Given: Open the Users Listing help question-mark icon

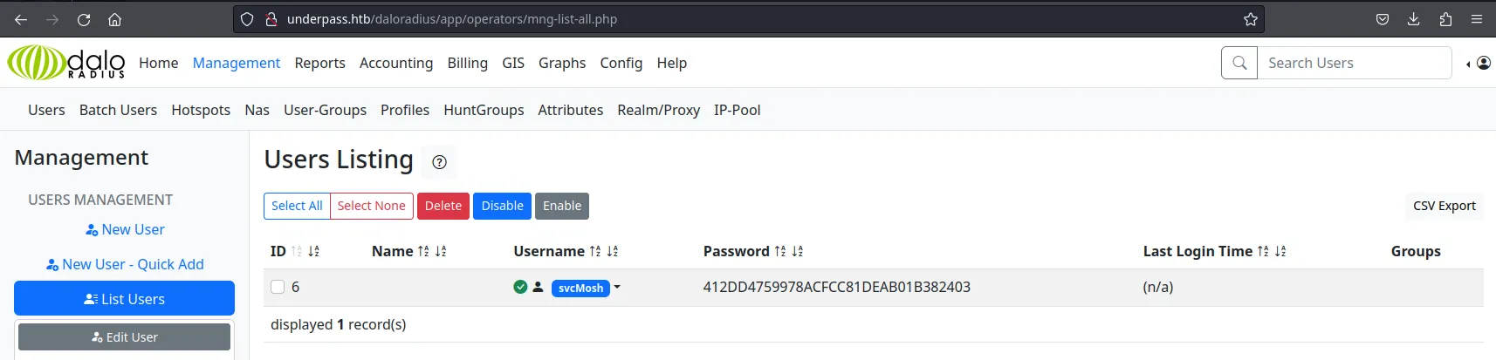Looking at the screenshot, I should (439, 162).
